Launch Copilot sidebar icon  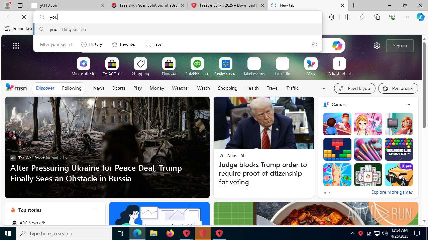[420, 17]
